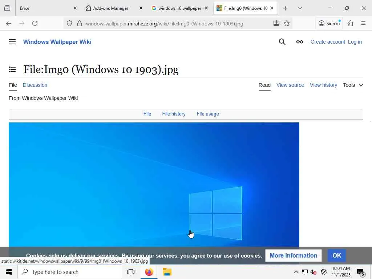
Task: Show hidden system tray icons
Action: coord(296,272)
